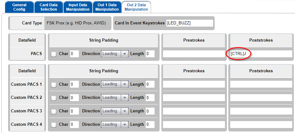The height and width of the screenshot is (133, 295).
Task: Toggle padding checkbox for Custom PACS 2
Action: pyautogui.click(x=54, y=98)
